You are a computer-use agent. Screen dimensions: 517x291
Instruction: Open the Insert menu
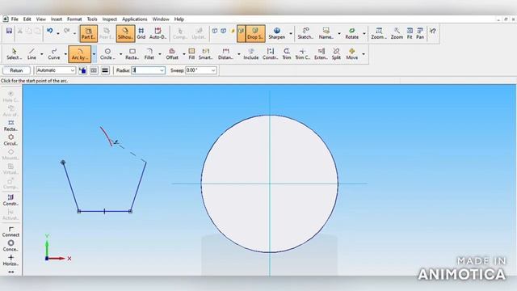56,19
